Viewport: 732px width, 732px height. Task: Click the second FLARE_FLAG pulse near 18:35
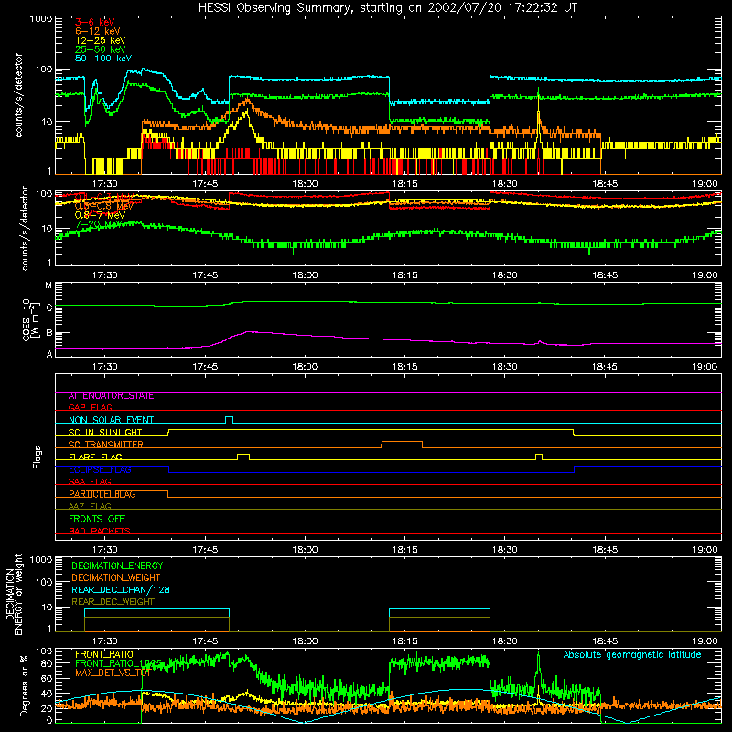(539, 457)
